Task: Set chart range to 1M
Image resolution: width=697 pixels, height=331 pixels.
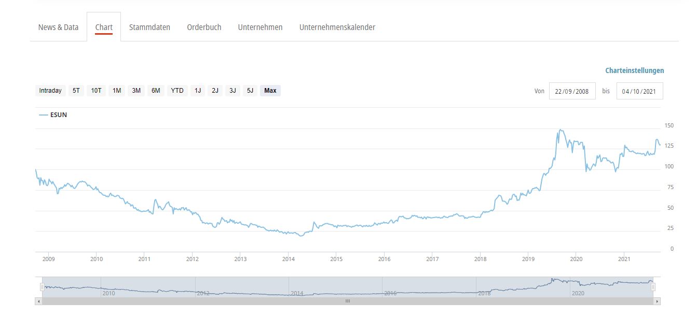Action: tap(117, 91)
